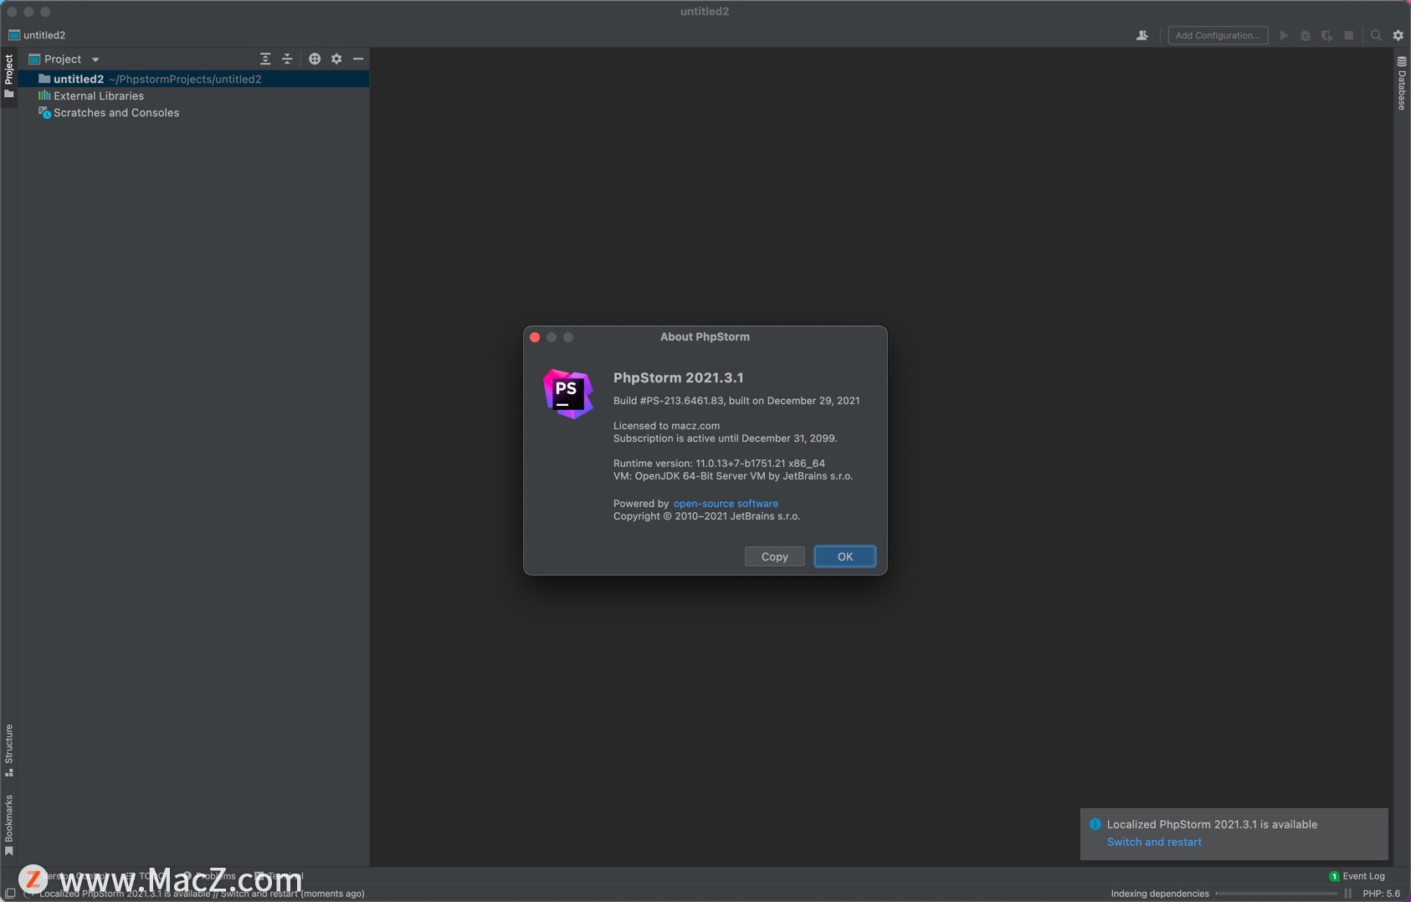Open the Project view dropdown

coord(64,59)
